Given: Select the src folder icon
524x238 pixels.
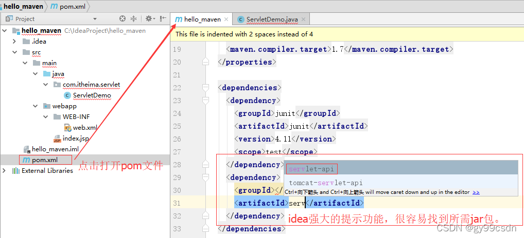Looking at the screenshot, I should (x=26, y=52).
